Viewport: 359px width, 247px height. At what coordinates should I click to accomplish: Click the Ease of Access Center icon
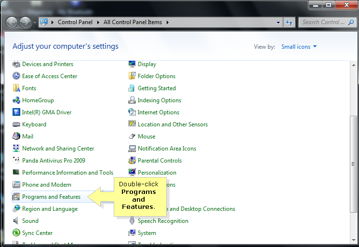(x=16, y=76)
